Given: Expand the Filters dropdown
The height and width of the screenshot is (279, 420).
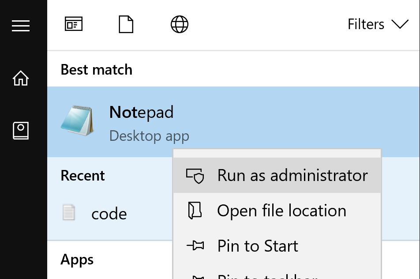Looking at the screenshot, I should 378,24.
